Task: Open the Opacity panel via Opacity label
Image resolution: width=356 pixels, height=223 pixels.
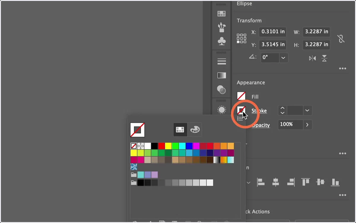Action: (261, 125)
